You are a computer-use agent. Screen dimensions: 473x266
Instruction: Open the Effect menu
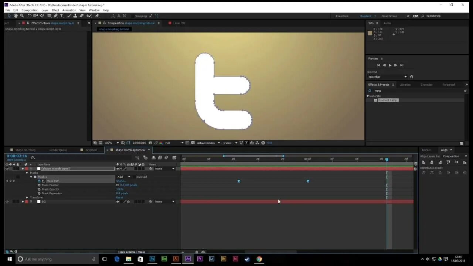pyautogui.click(x=55, y=10)
